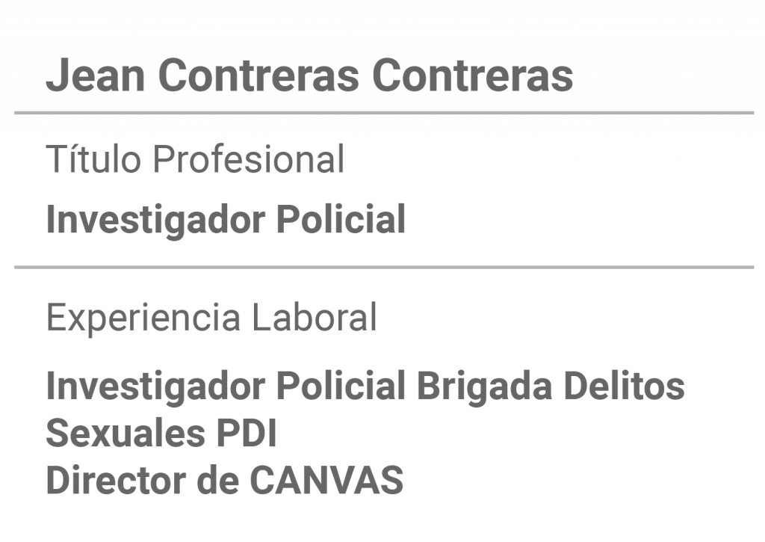
Task: Click the word Título
Action: [x=93, y=158]
